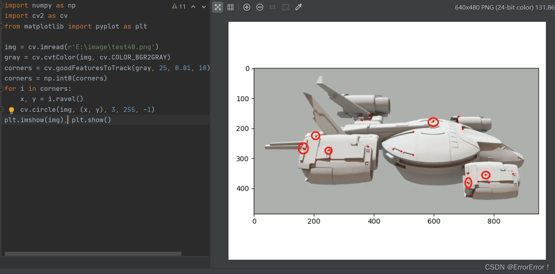This screenshot has height=274, width=555.
Task: Zoom out of the image preview
Action: (260, 7)
